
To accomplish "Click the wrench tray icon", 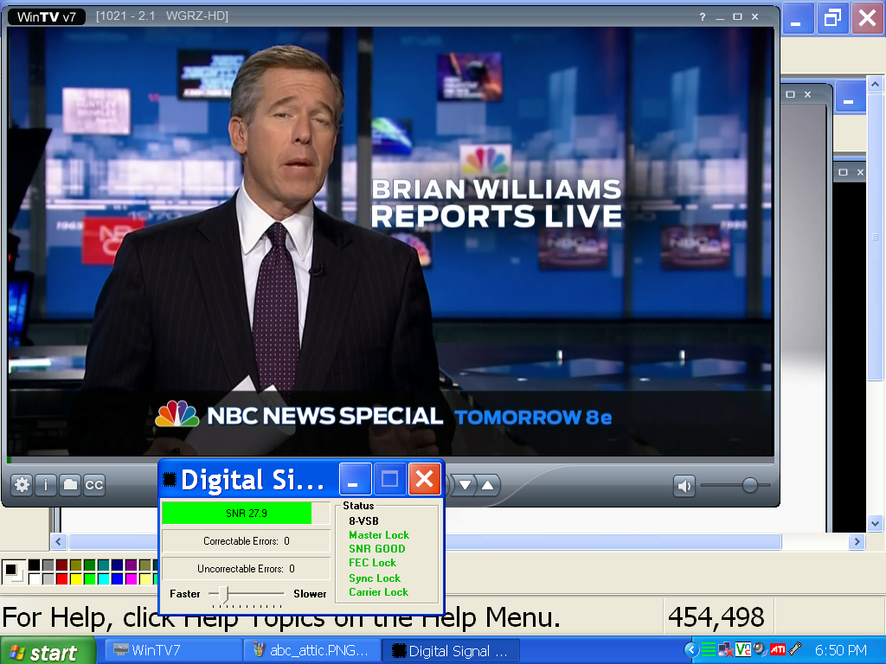I will coord(795,650).
